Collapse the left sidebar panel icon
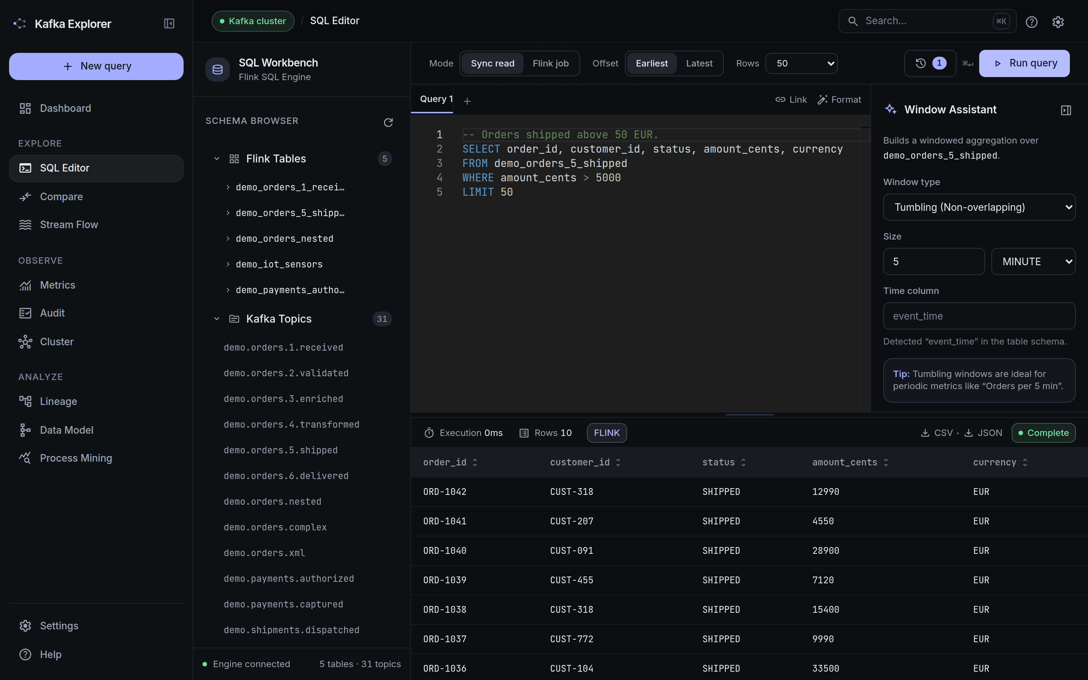This screenshot has height=680, width=1088. click(x=169, y=23)
